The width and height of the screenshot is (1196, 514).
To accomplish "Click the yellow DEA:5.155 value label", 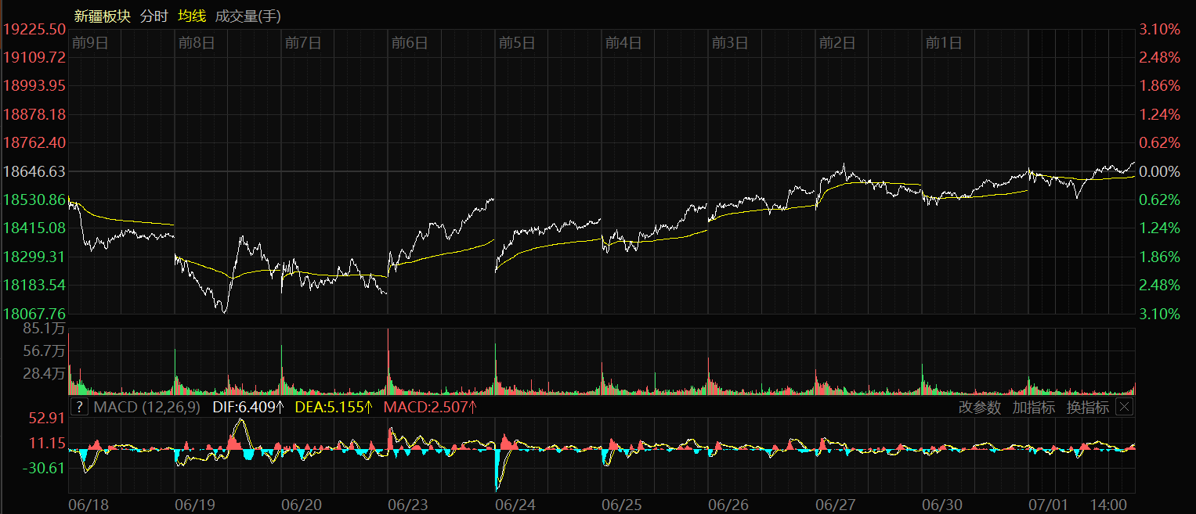I will click(x=334, y=407).
